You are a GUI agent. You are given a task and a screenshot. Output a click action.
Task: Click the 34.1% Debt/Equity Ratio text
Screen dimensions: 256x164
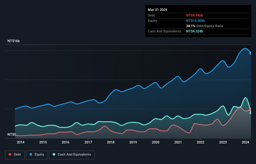coord(205,26)
